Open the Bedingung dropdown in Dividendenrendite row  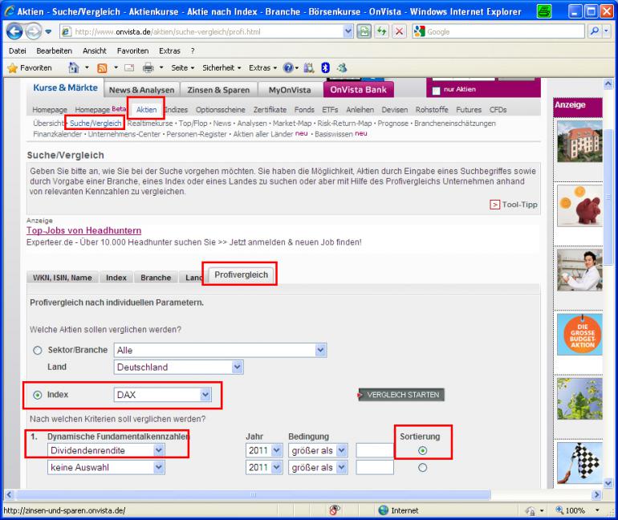[342, 450]
